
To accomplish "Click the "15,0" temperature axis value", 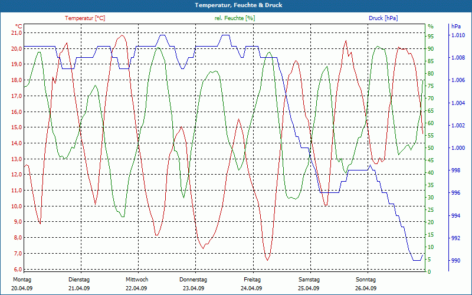I will [x=17, y=127].
